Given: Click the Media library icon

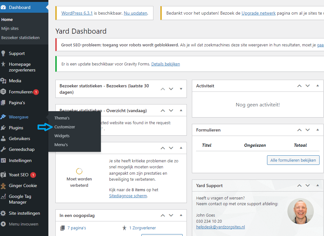Looking at the screenshot, I should (3, 81).
